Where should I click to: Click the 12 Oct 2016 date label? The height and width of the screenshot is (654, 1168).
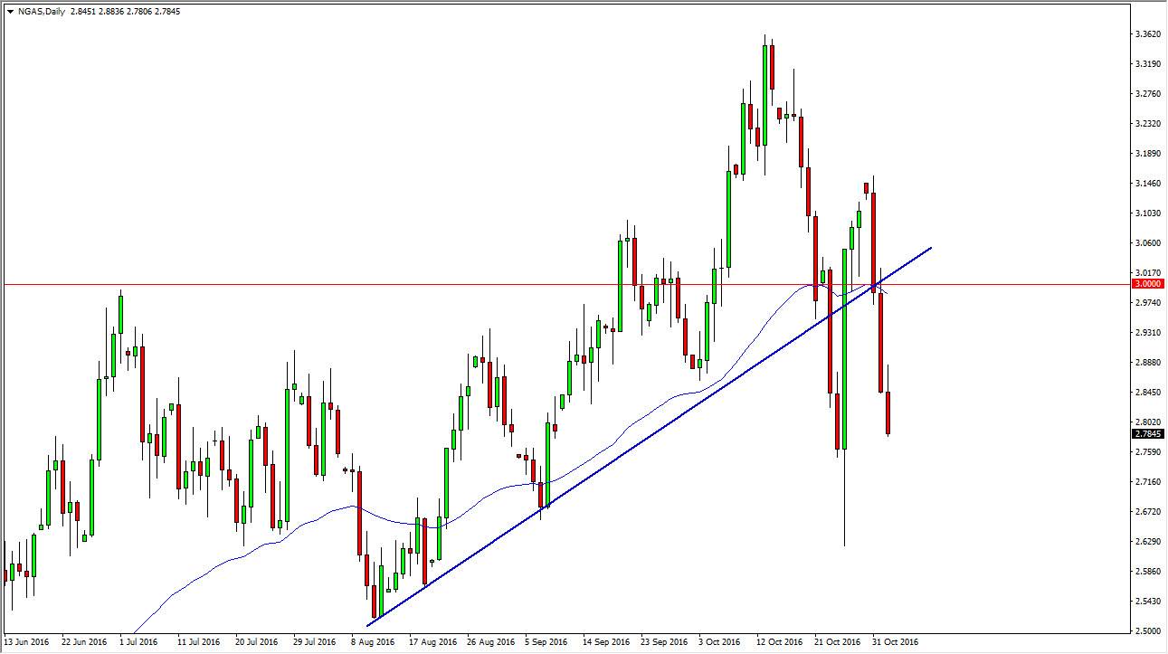780,643
